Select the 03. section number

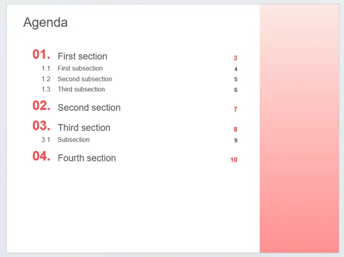coord(41,126)
